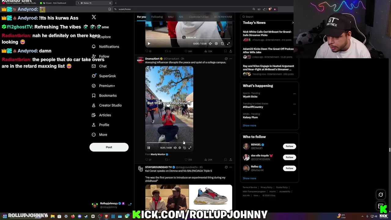Screen dimensions: 391x220
Task: Open File Explorer from the taskbar
Action: click(53, 216)
